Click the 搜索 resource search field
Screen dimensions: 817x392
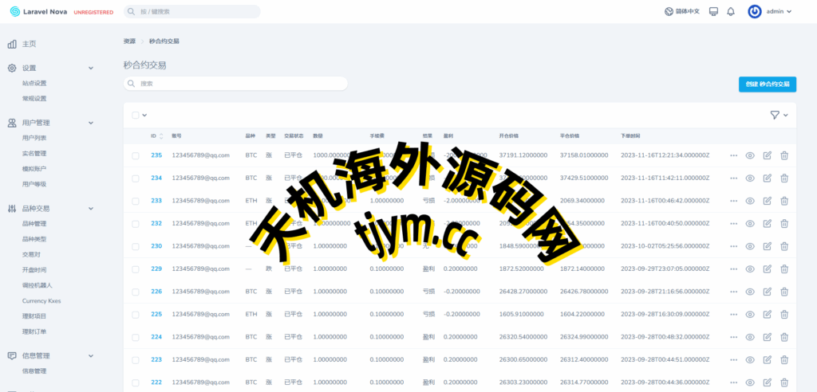pos(235,83)
